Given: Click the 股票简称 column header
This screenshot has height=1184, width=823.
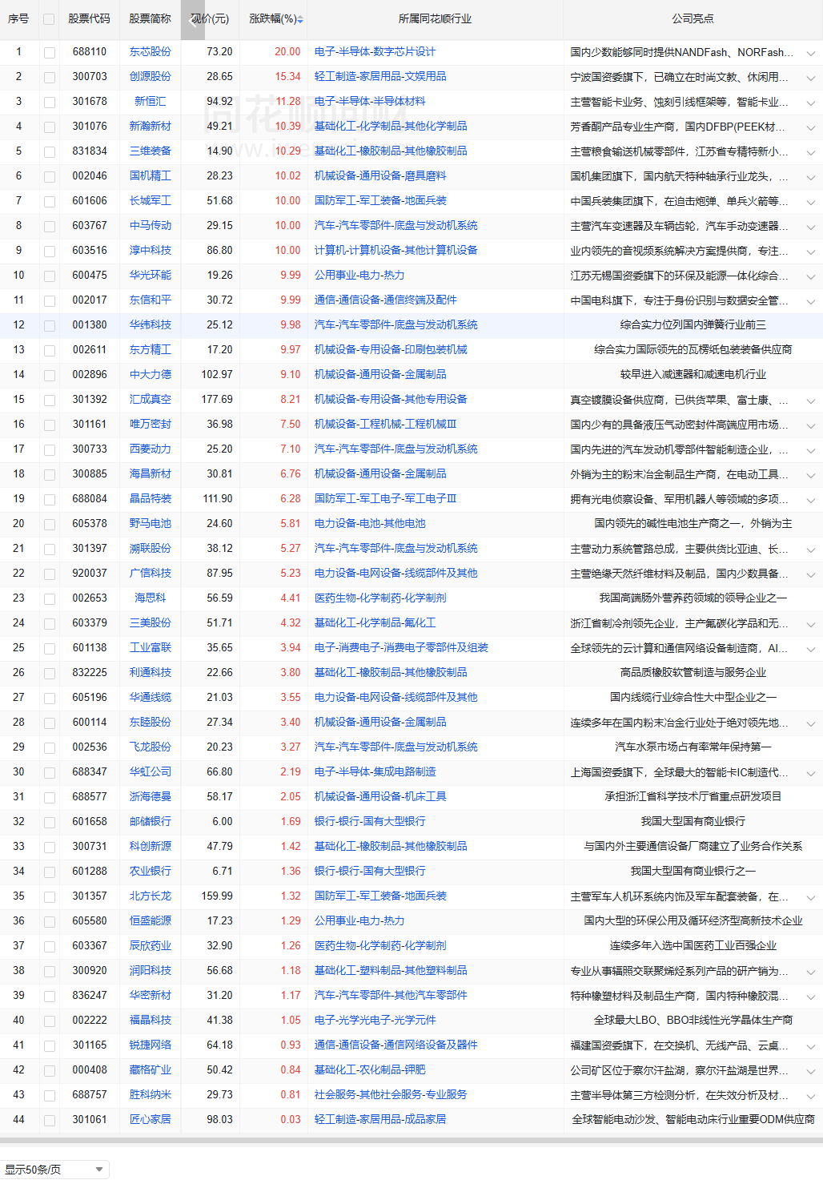Looking at the screenshot, I should click(x=150, y=18).
